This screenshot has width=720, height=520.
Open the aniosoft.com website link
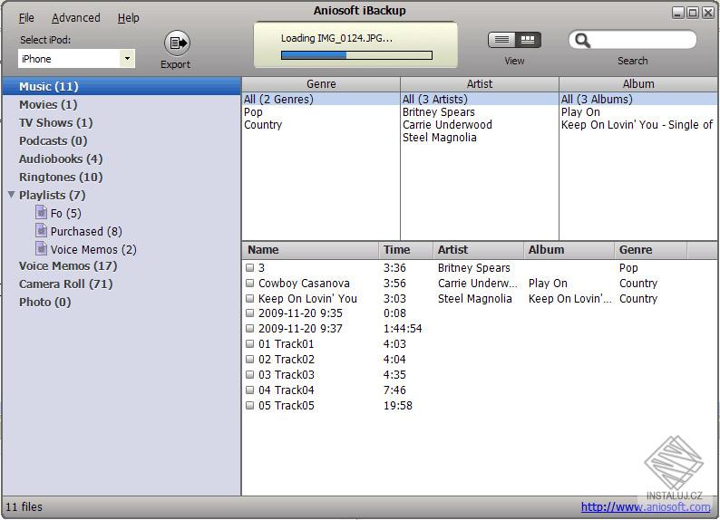click(x=645, y=506)
